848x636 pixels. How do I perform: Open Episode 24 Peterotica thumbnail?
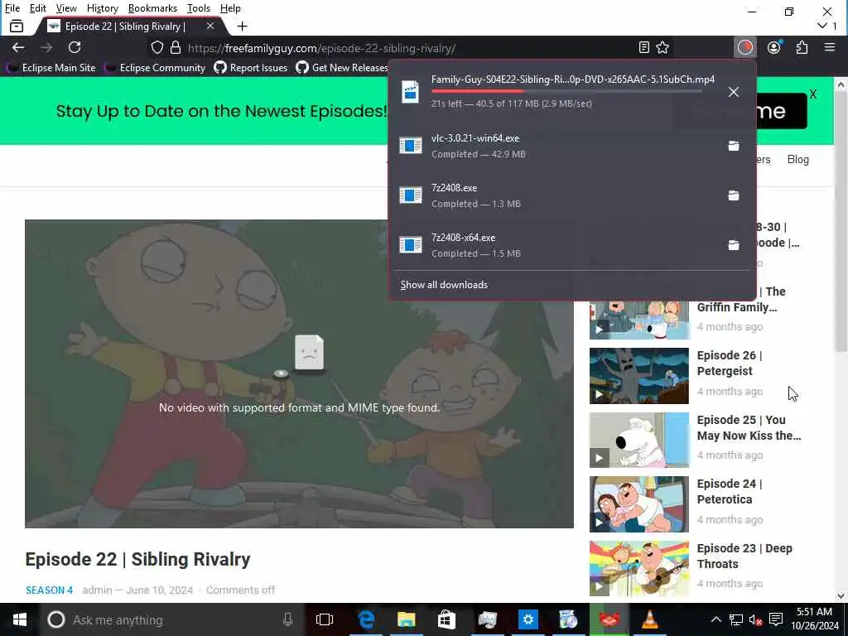pyautogui.click(x=638, y=504)
